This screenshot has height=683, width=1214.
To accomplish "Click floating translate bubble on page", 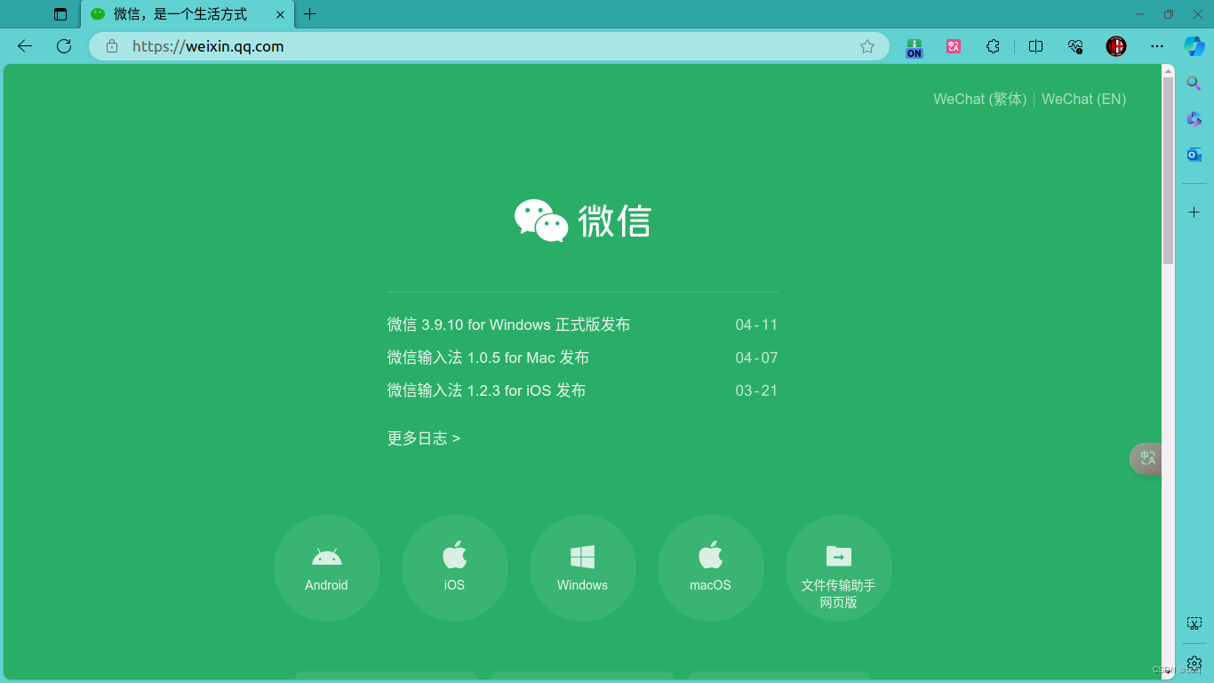I will [1146, 458].
